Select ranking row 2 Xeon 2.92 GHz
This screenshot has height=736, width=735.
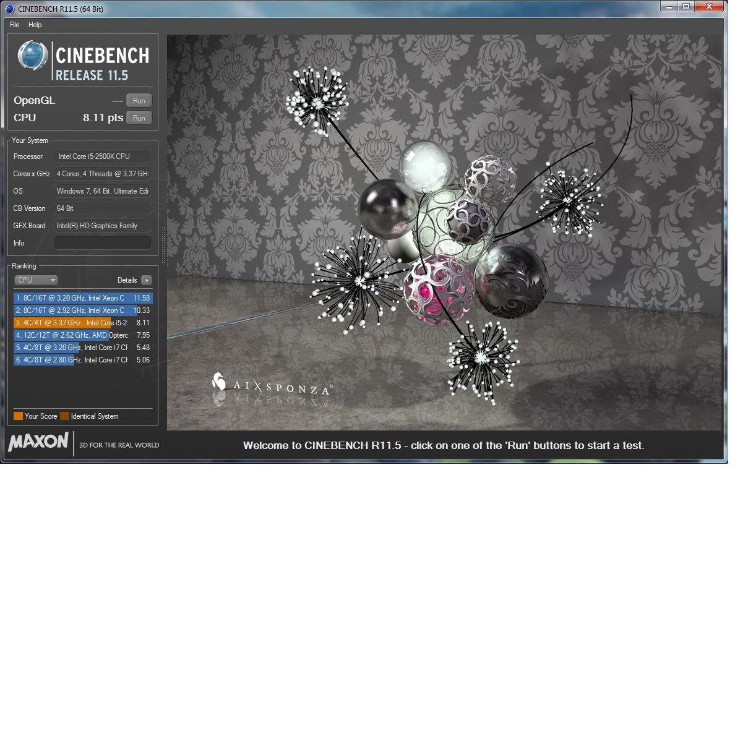pyautogui.click(x=83, y=310)
